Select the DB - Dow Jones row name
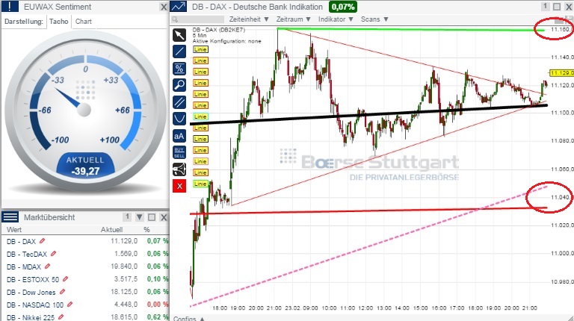The height and width of the screenshot is (321, 574). click(31, 293)
